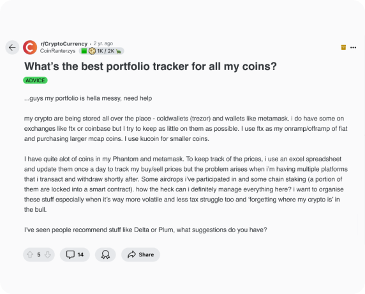Click the '2 yr. ago' timestamp
Image resolution: width=365 pixels, height=294 pixels.
[103, 43]
